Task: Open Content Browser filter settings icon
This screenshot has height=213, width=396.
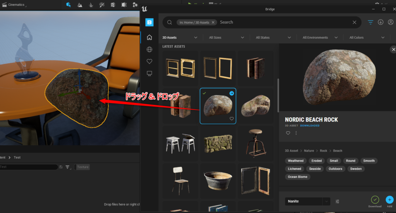Action: 68,167
